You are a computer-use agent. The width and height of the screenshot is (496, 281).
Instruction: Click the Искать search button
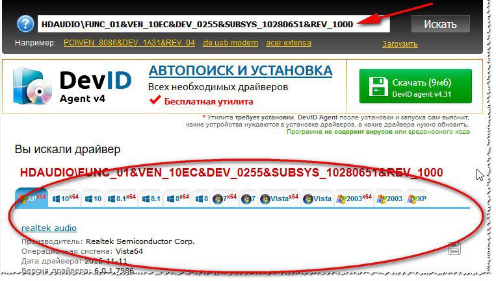pyautogui.click(x=440, y=24)
